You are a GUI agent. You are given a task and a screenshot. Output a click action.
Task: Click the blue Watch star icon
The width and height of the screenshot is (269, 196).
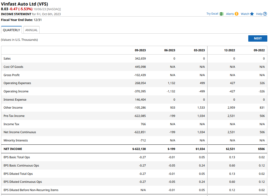[x=252, y=14]
